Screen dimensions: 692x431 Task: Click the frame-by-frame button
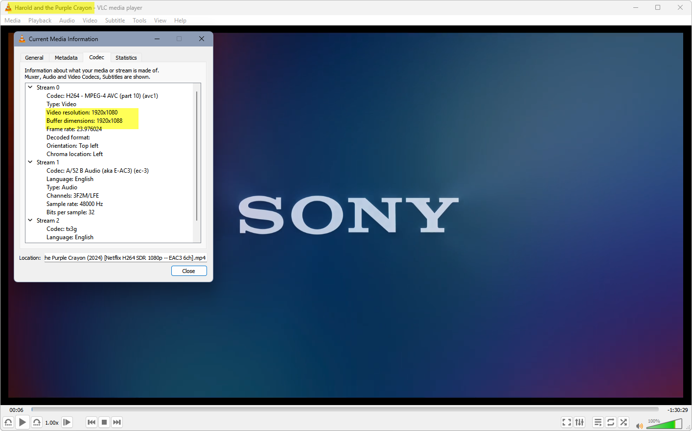pos(67,422)
